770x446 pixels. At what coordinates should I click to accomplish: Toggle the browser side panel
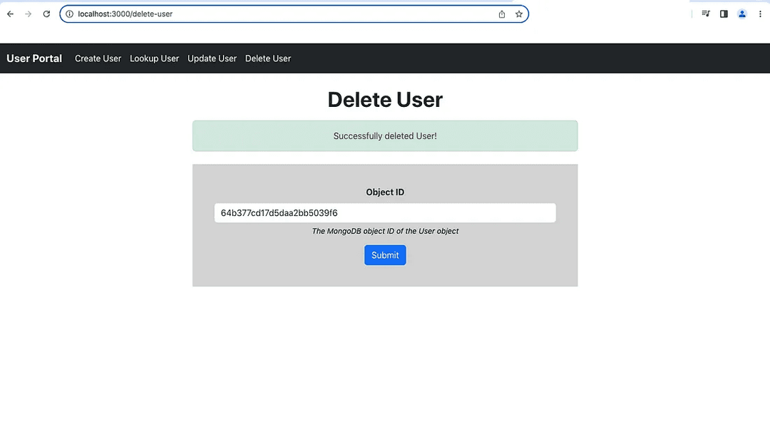pyautogui.click(x=724, y=14)
